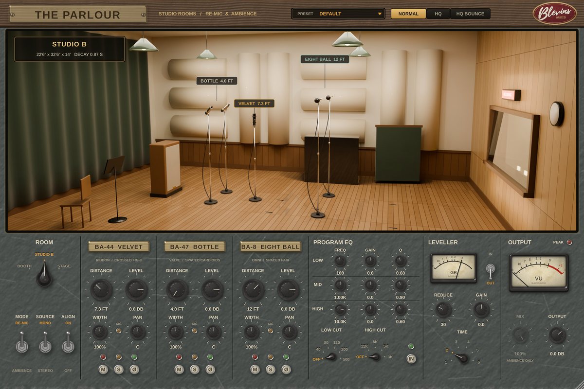Flip the Leveller in/out switch
This screenshot has height=389, width=584.
coord(490,270)
